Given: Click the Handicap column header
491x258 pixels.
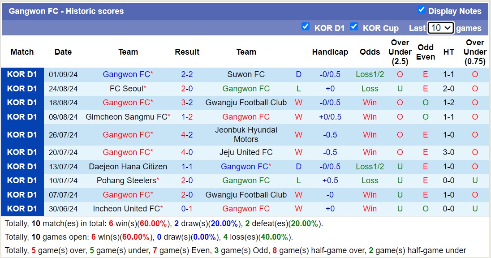Looking at the screenshot, I should pos(330,52).
